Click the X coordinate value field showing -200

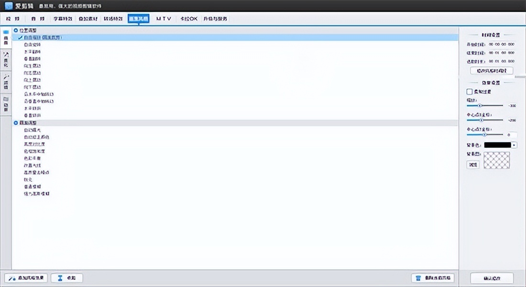click(x=512, y=120)
